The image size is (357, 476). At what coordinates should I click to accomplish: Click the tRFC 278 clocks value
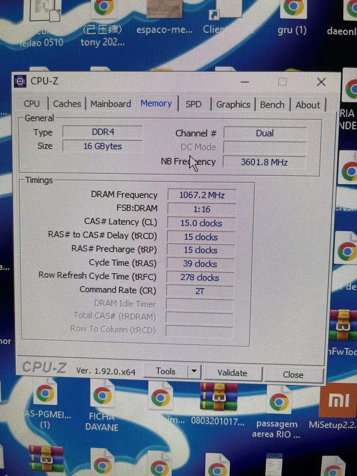click(200, 277)
